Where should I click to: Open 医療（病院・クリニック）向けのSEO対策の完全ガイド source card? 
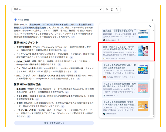pyautogui.click(x=126, y=52)
